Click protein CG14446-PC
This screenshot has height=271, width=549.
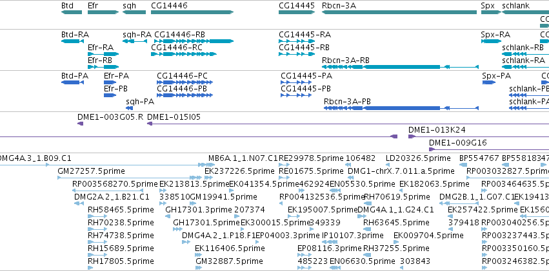coord(185,82)
